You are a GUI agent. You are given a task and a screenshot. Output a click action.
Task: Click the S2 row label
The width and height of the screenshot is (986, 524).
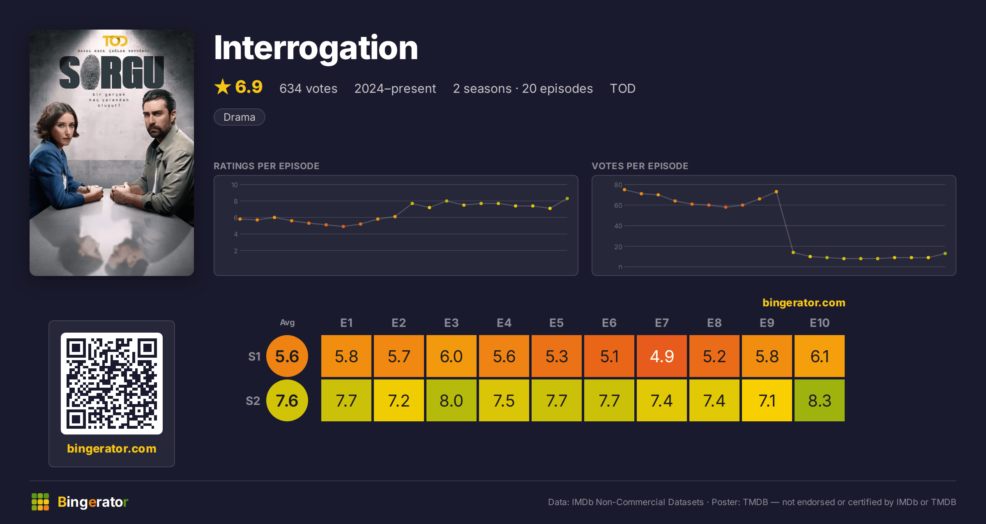click(x=253, y=401)
